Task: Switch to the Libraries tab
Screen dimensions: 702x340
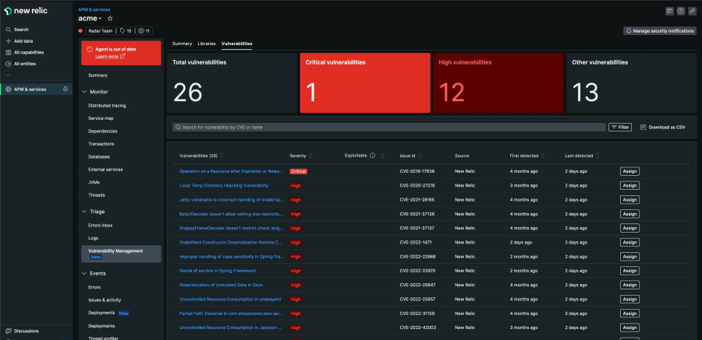Action: click(207, 44)
